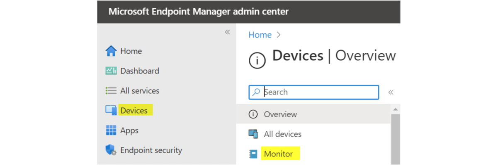Click the magnifier icon in Search box
Screen dimensions: 498x166
tap(257, 92)
